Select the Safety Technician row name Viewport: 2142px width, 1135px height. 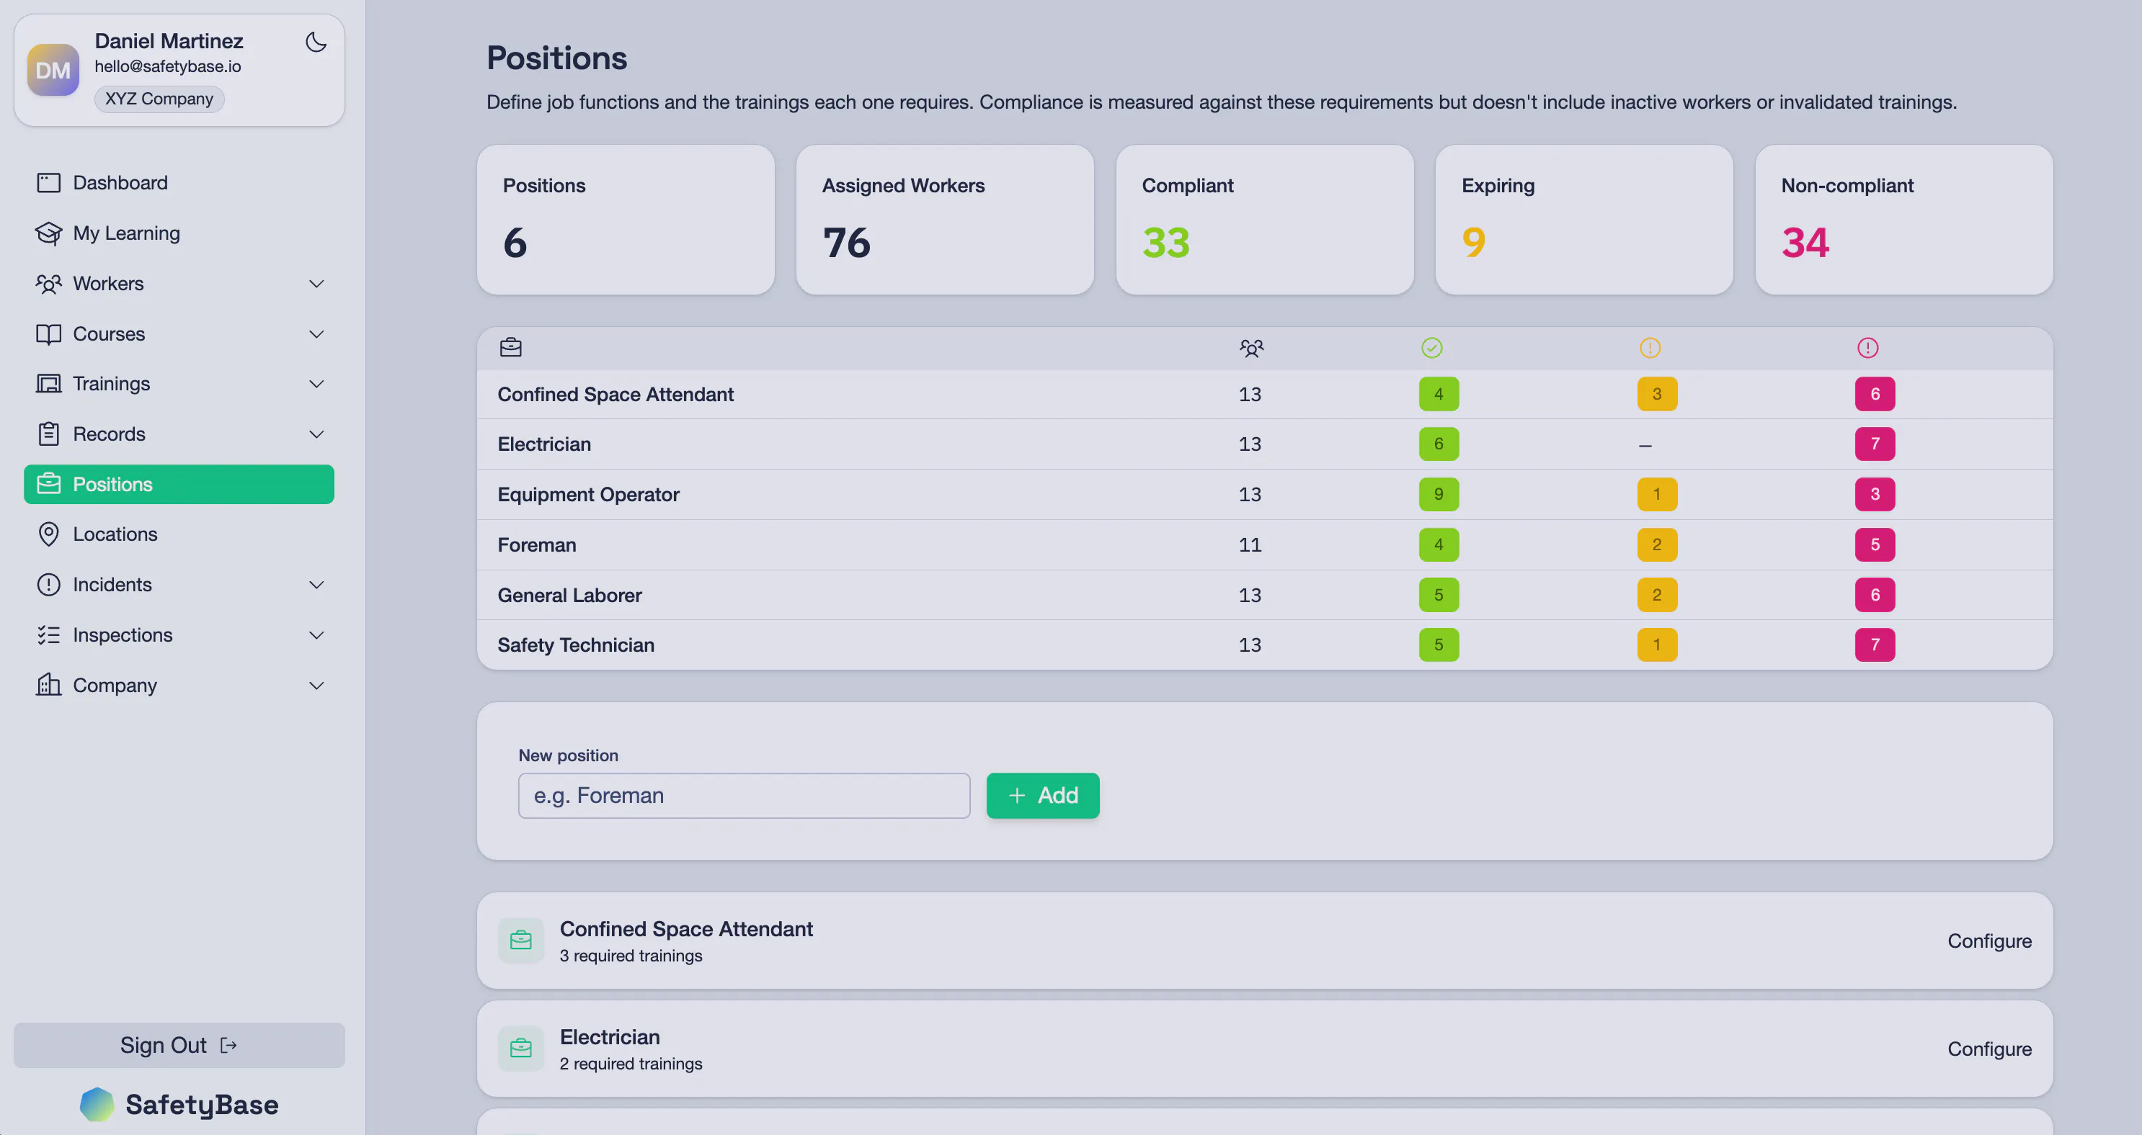click(x=575, y=645)
